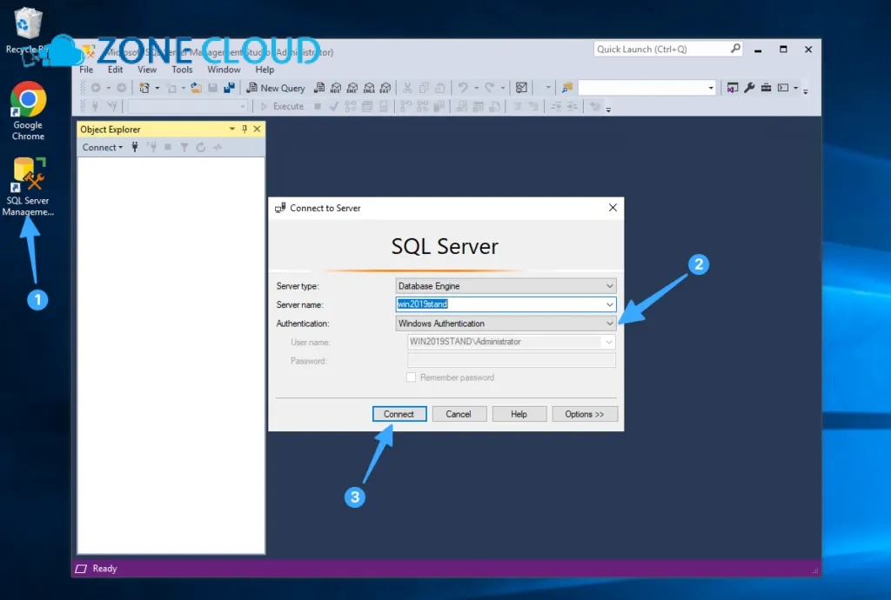This screenshot has width=891, height=600.
Task: Click the Command Window icon's dropdown arrow
Action: pos(796,88)
